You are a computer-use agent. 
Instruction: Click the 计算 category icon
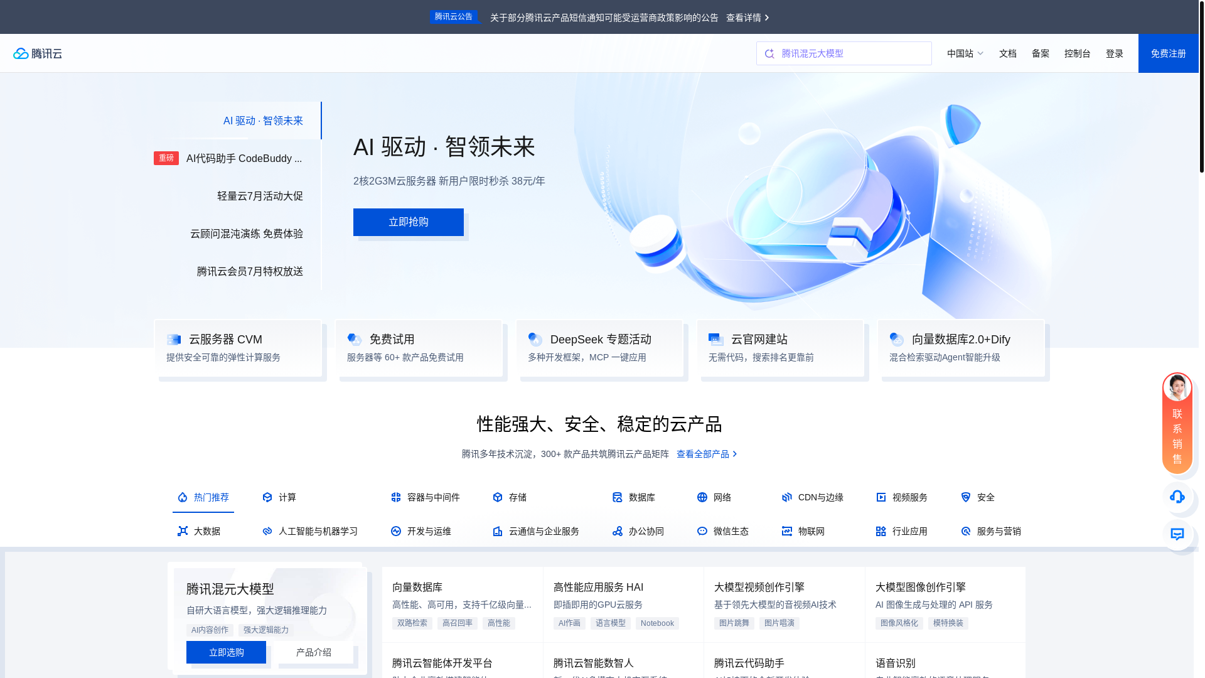[x=267, y=497]
